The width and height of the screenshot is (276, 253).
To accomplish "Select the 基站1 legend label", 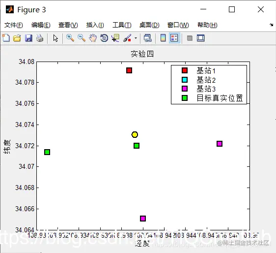I will click(x=206, y=70).
